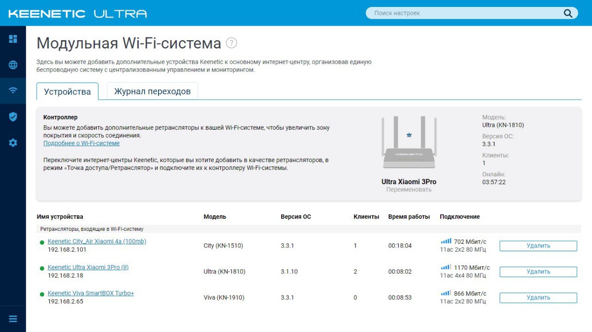Open Keenetic Viva SmartBOX Turbo+ link

pos(91,293)
